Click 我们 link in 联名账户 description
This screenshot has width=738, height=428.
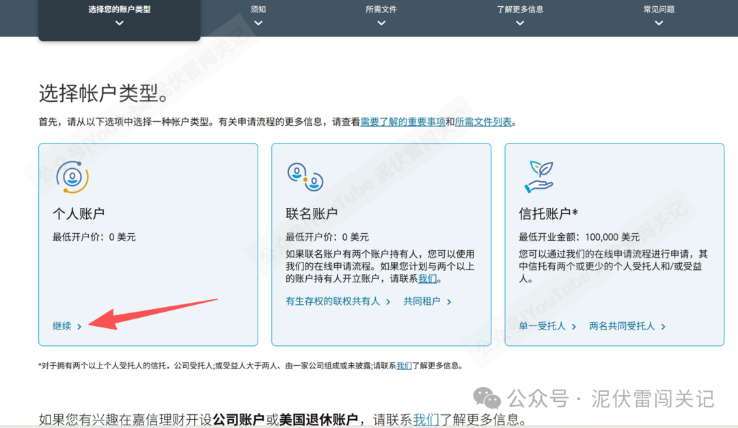click(x=427, y=279)
